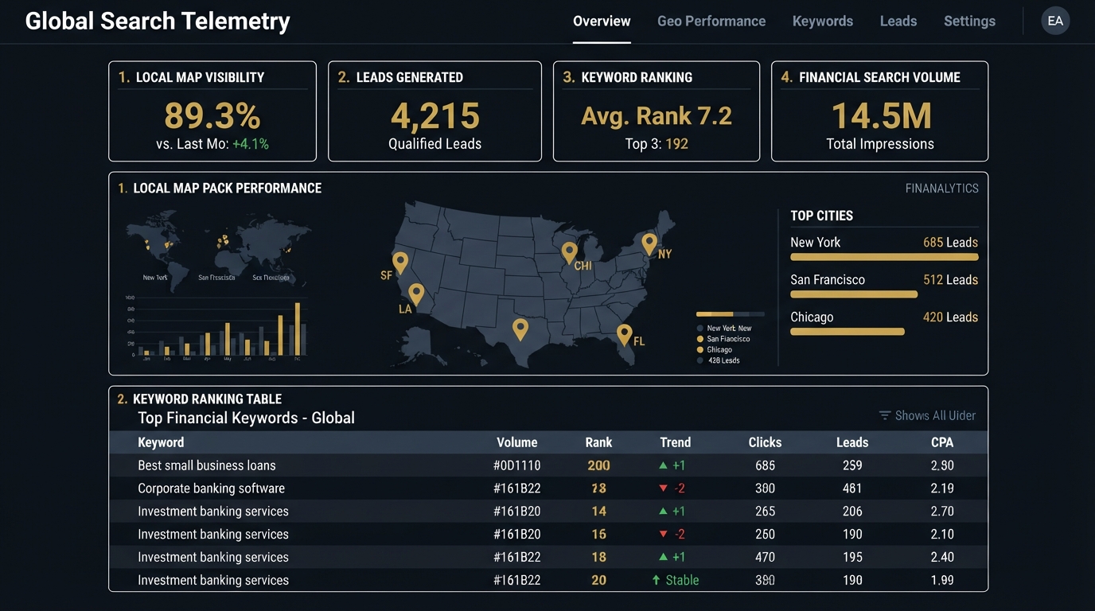Click the FL map pin

pyautogui.click(x=625, y=334)
